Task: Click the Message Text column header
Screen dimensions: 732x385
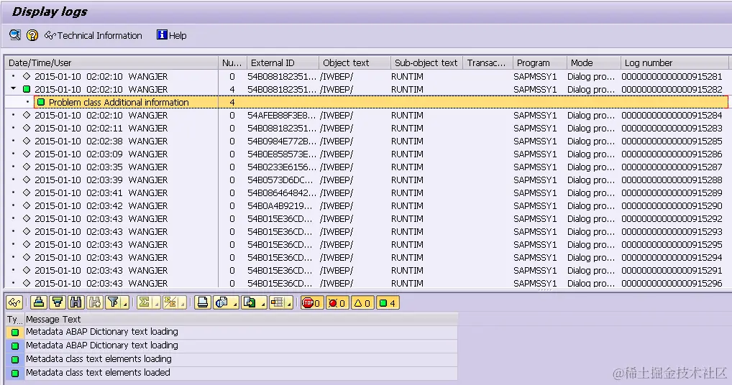Action: click(241, 320)
